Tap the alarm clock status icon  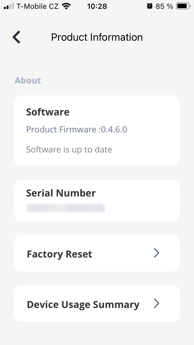point(149,6)
